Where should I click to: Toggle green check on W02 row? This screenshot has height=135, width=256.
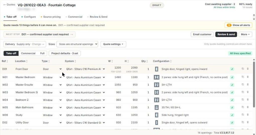point(232,85)
